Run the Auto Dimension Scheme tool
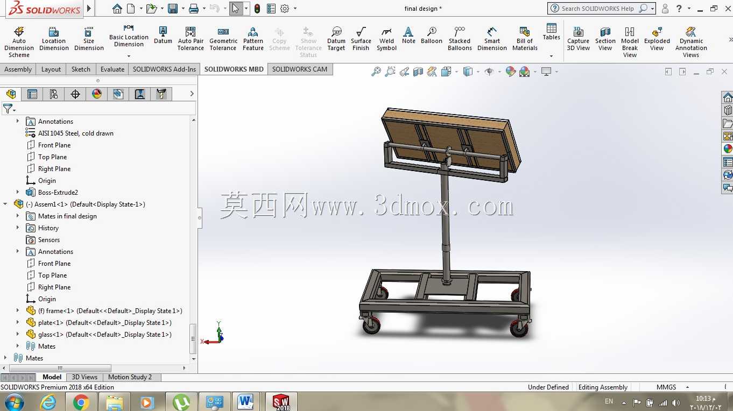 tap(19, 41)
